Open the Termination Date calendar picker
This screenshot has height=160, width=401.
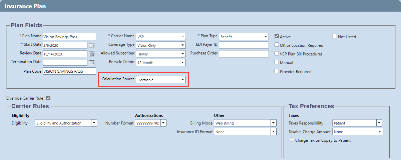point(92,62)
